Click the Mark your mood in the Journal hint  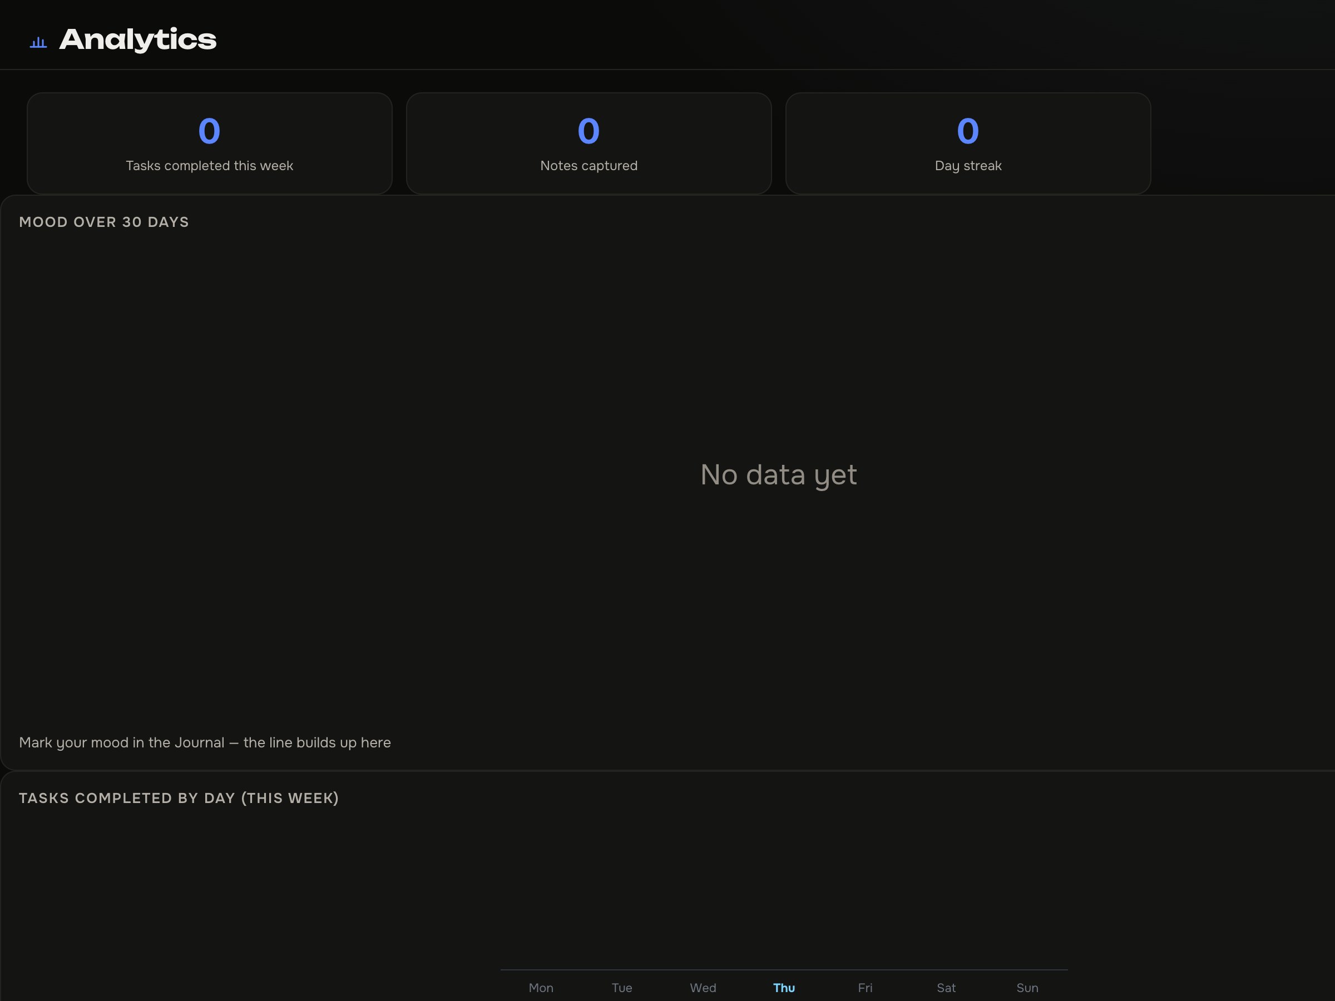tap(205, 743)
